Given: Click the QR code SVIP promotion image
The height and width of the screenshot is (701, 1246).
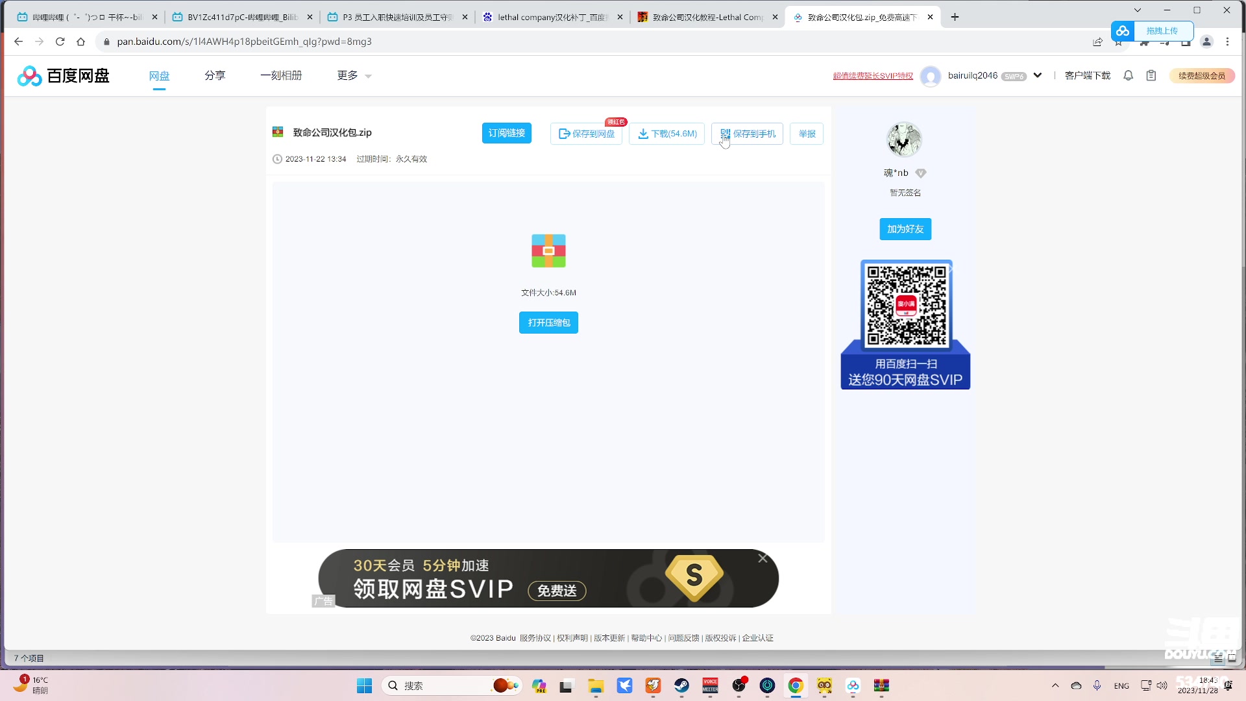Looking at the screenshot, I should tap(905, 325).
